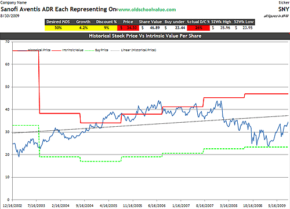
Task: Click the SNY ticker symbol
Action: coord(284,9)
